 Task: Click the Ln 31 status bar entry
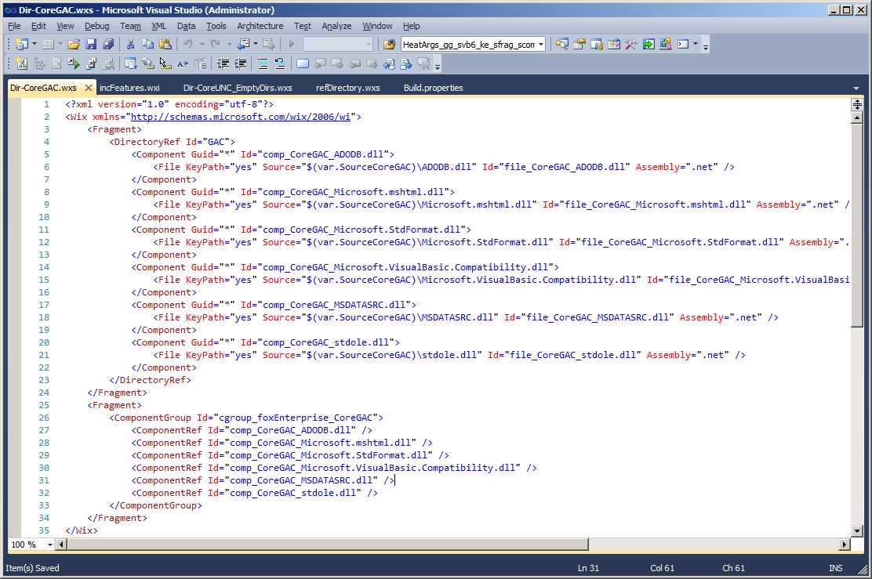pos(588,568)
